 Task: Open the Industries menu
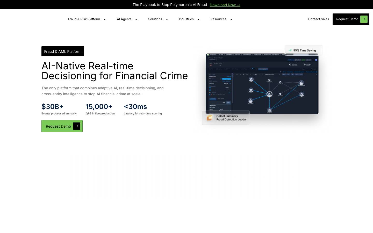tap(186, 19)
